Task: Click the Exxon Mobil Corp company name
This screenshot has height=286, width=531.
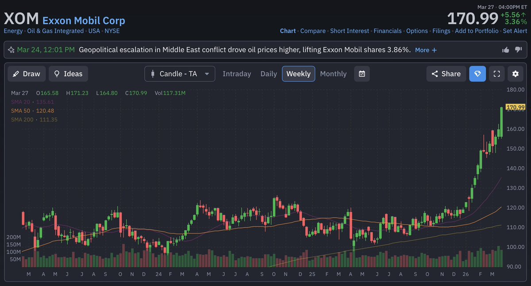Action: pos(84,20)
